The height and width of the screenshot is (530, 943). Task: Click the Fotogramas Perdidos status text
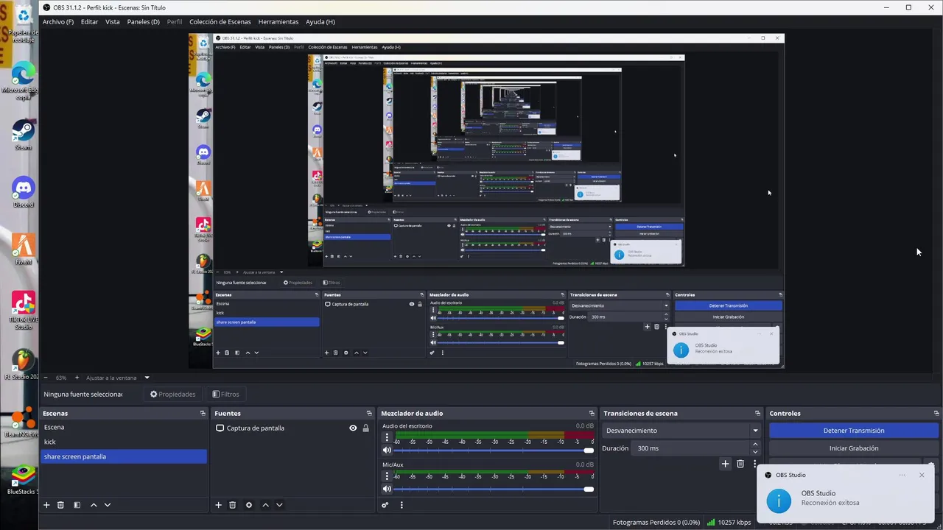tap(656, 523)
